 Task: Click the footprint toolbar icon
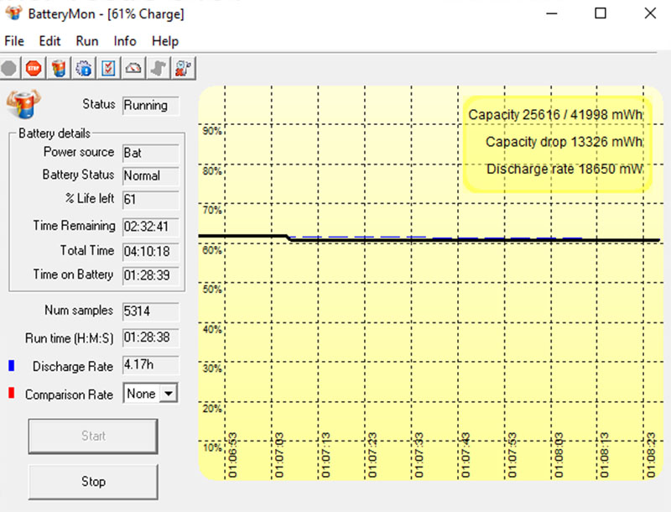pos(157,67)
